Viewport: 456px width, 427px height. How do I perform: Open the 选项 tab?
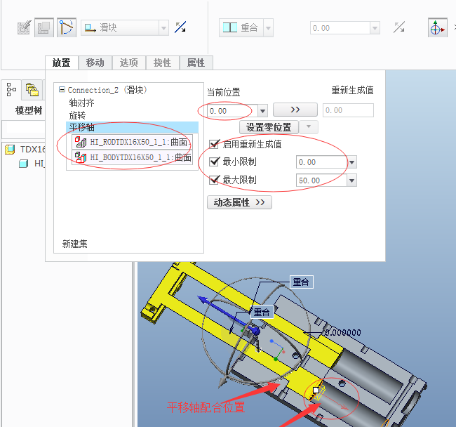coord(129,63)
